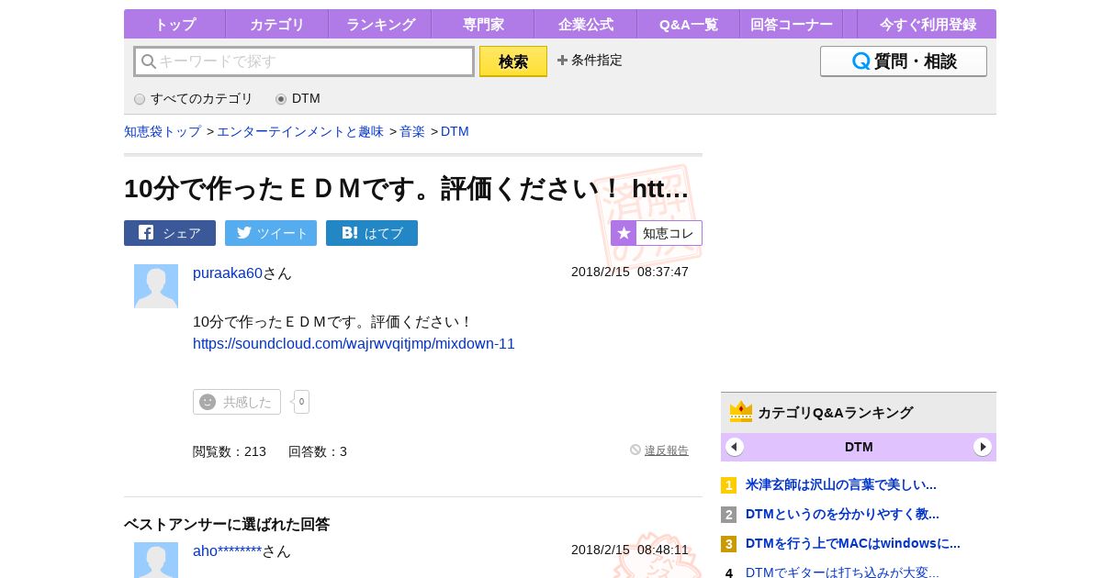Screen dimensions: 1102x578
Task: Click the Facebook share icon button
Action: 146,233
